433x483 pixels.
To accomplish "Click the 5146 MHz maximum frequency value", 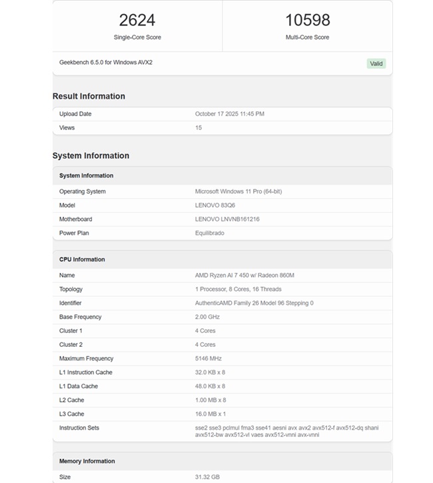I will tap(209, 358).
